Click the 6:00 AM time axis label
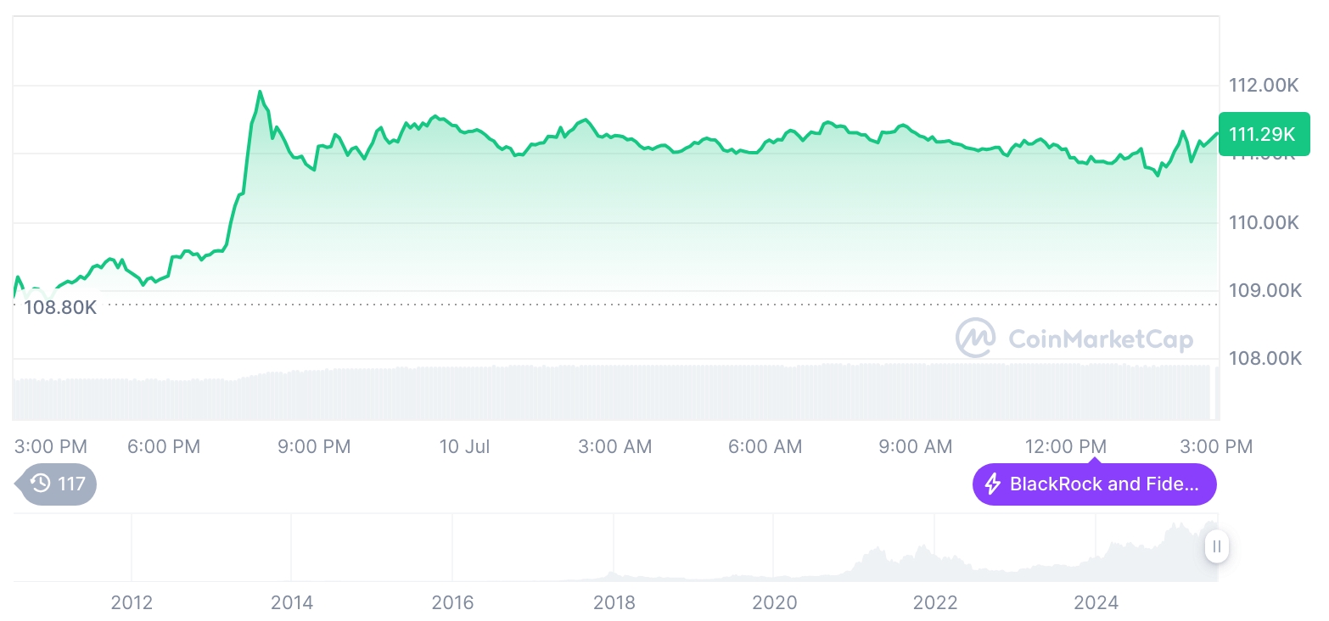 coord(765,446)
